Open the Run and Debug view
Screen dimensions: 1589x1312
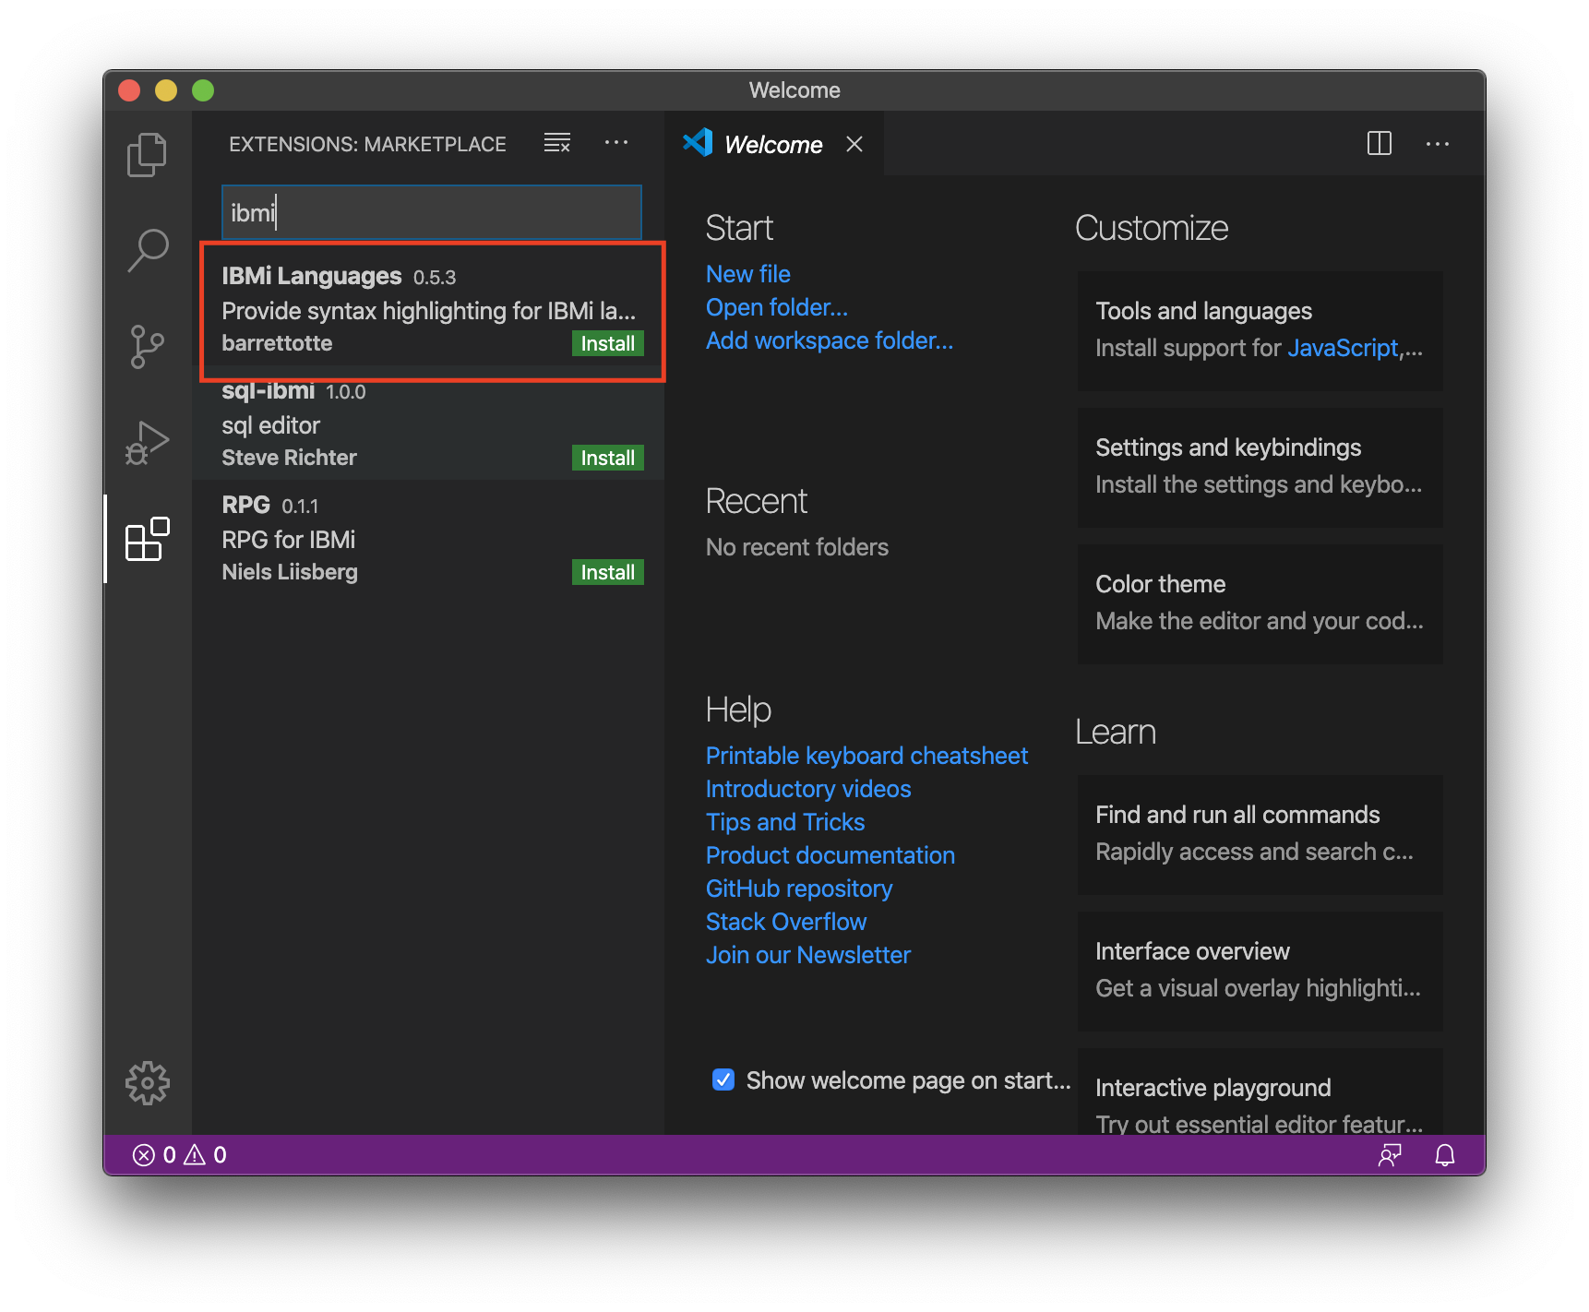tap(147, 443)
